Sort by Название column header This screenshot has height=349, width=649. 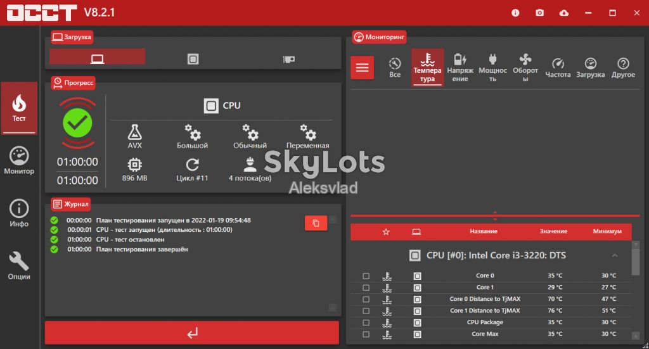484,231
